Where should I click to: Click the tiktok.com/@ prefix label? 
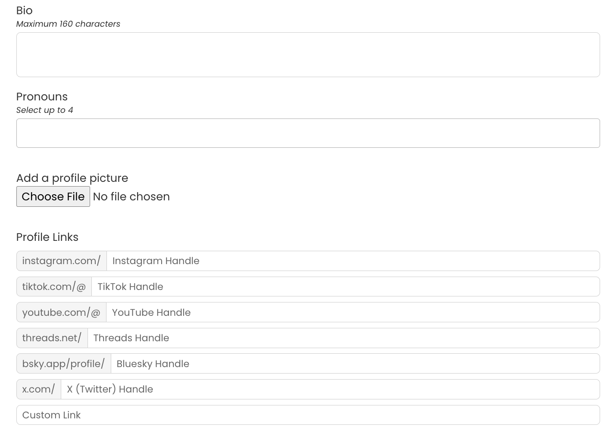click(54, 287)
